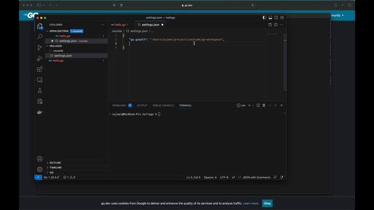Split the editor to the right
The height and width of the screenshot is (210, 374).
(276, 24)
